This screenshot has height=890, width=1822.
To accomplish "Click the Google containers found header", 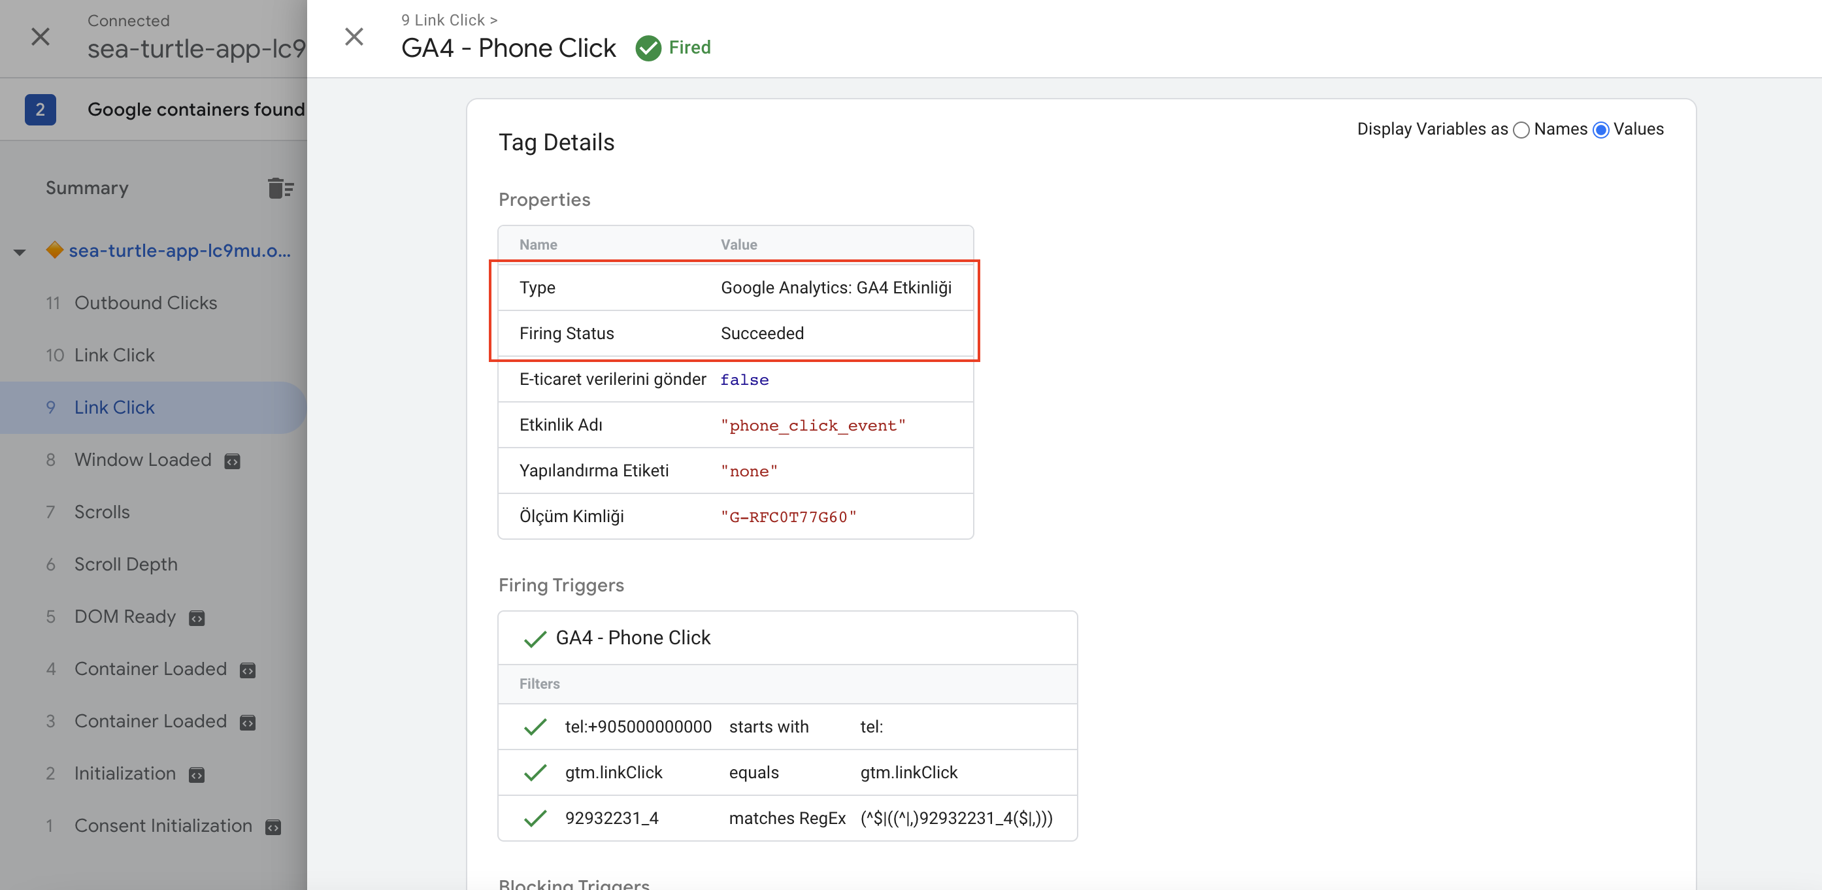I will [196, 110].
